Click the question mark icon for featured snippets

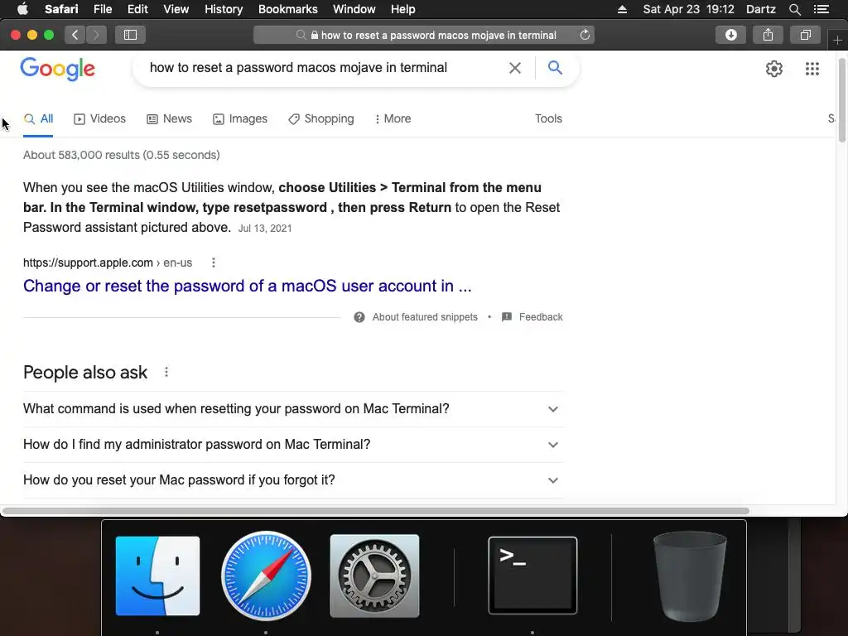[x=359, y=317]
